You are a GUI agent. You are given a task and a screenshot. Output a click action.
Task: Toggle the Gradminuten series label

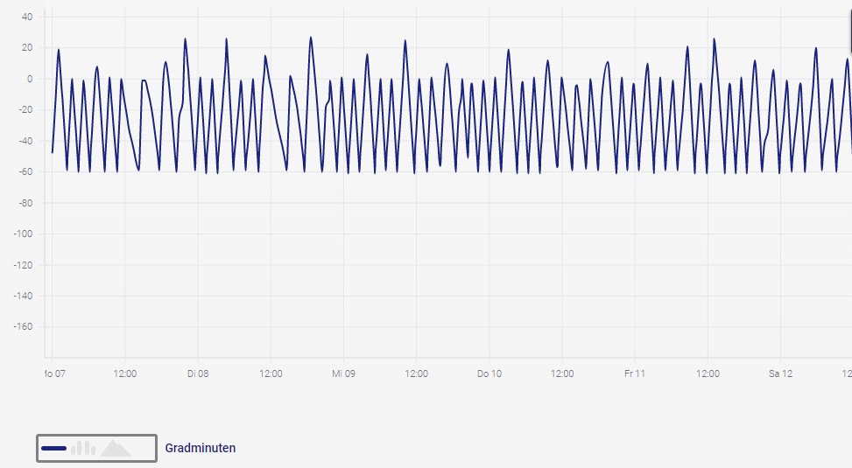pos(200,449)
